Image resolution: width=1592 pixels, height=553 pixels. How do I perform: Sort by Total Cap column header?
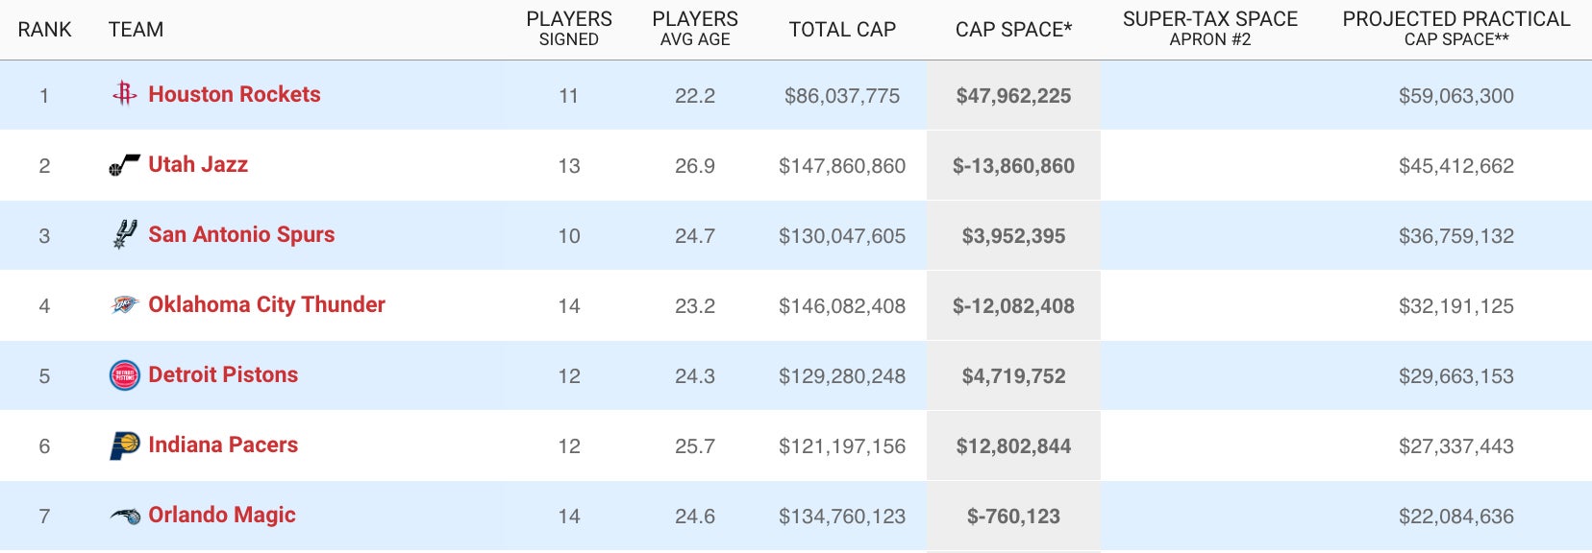(842, 30)
